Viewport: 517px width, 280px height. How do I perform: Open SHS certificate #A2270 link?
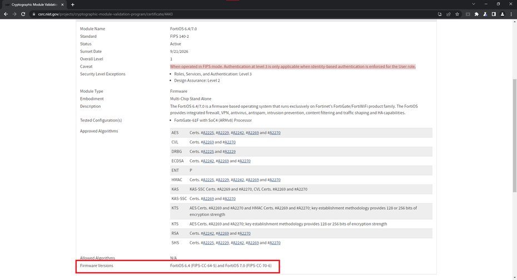tap(275, 243)
